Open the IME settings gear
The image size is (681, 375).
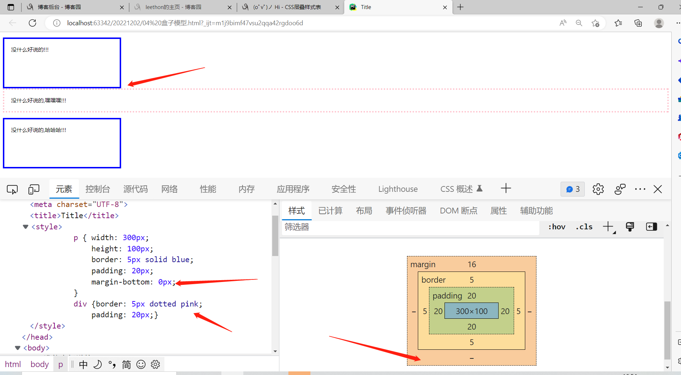click(155, 365)
